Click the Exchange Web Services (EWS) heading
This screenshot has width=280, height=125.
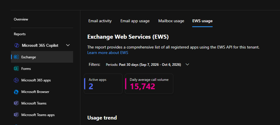pyautogui.click(x=128, y=37)
